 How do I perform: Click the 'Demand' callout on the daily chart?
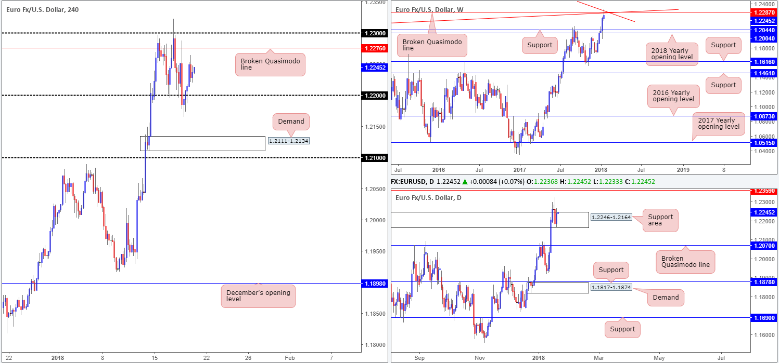tap(666, 298)
